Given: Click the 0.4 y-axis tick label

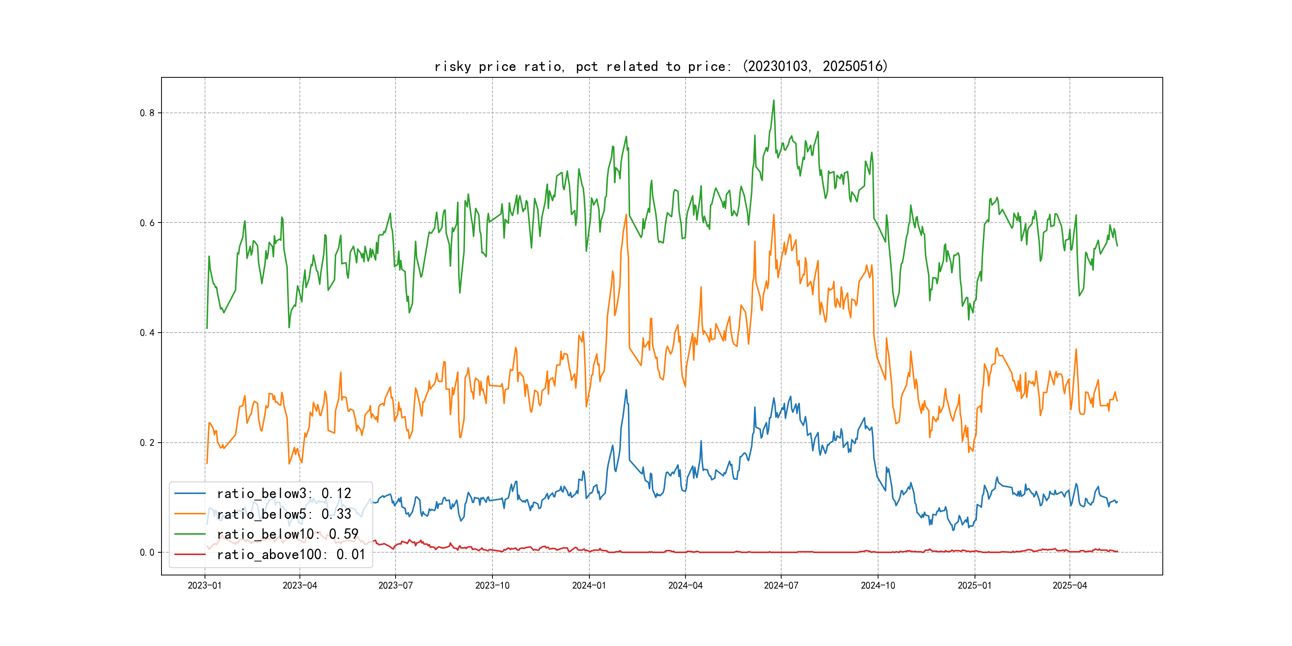Looking at the screenshot, I should pyautogui.click(x=147, y=333).
